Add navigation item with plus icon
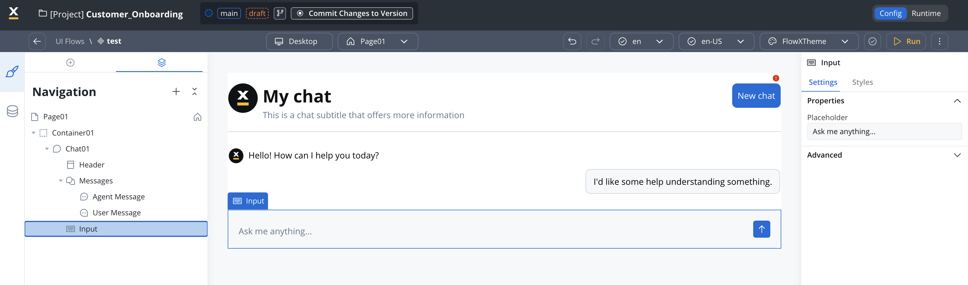This screenshot has height=285, width=968. tap(176, 92)
